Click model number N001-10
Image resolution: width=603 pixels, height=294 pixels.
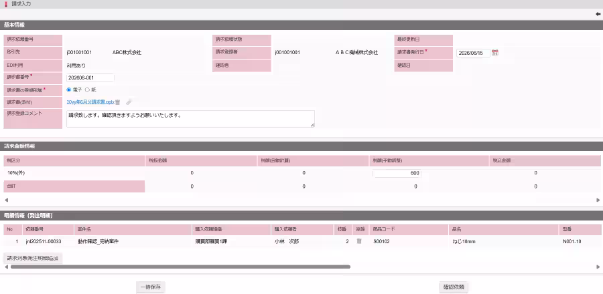pyautogui.click(x=572, y=241)
